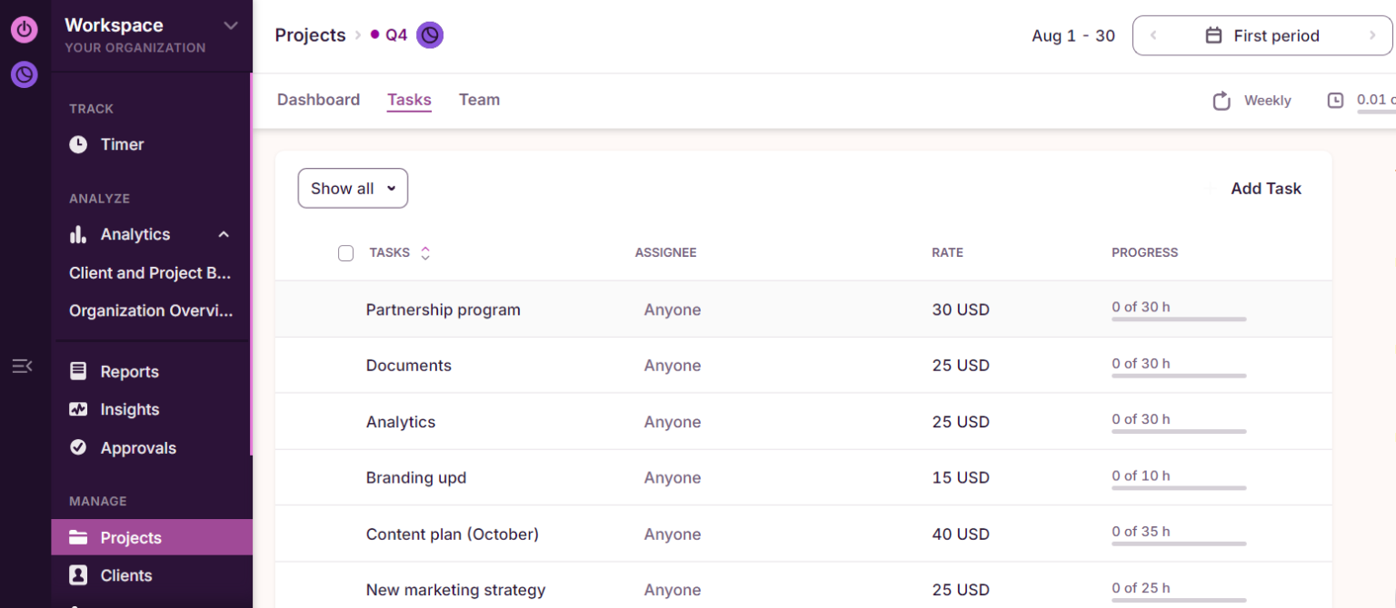Click the Projects breadcrumb link
The height and width of the screenshot is (608, 1396).
point(310,35)
